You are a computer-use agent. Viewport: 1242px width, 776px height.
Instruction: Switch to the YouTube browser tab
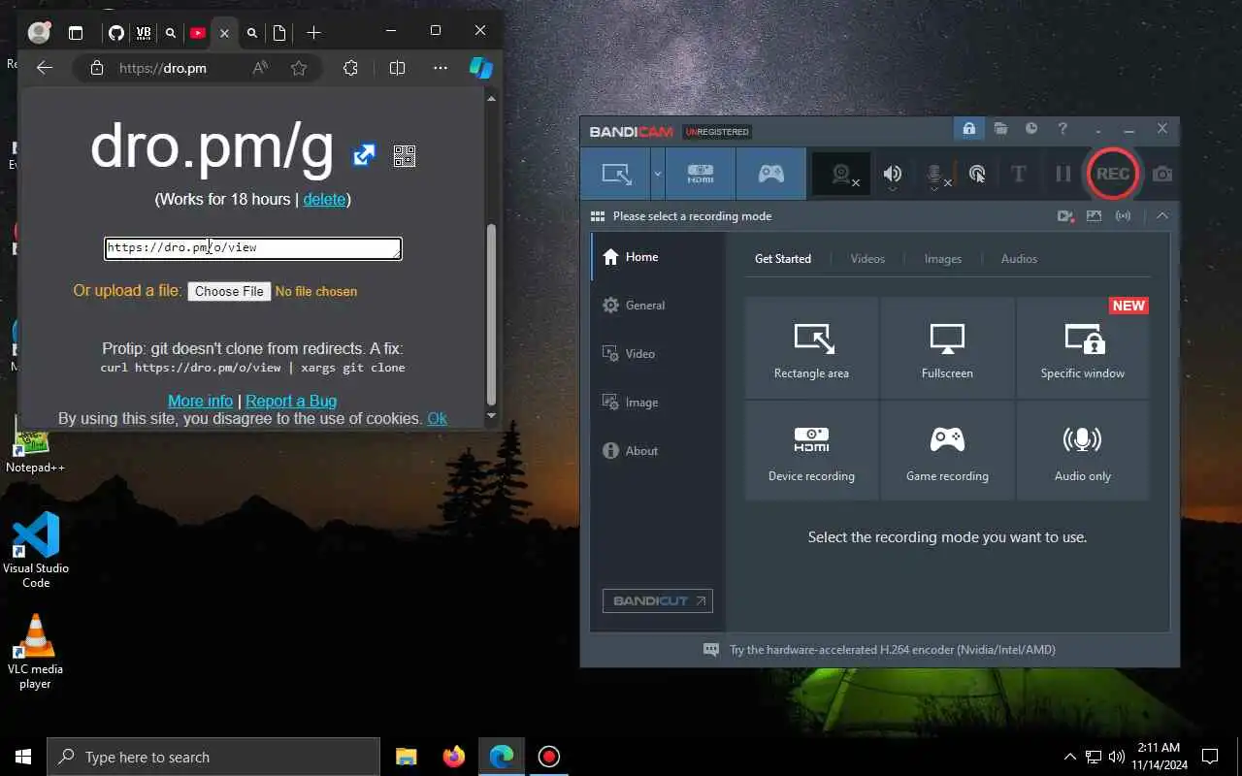198,33
